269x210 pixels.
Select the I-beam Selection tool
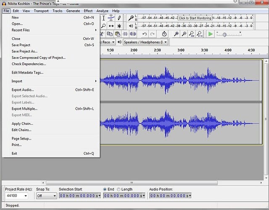click(103, 18)
